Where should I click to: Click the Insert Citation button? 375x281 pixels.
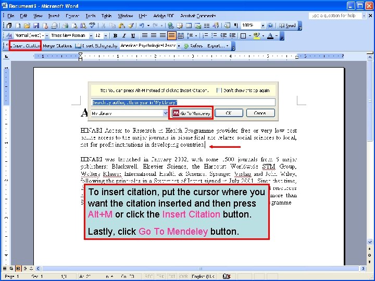coord(25,46)
